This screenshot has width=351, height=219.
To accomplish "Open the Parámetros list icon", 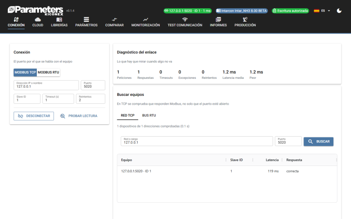I will pos(86,19).
